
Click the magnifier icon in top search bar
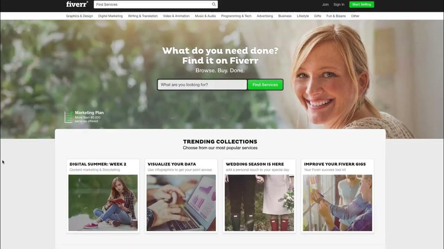tap(214, 4)
